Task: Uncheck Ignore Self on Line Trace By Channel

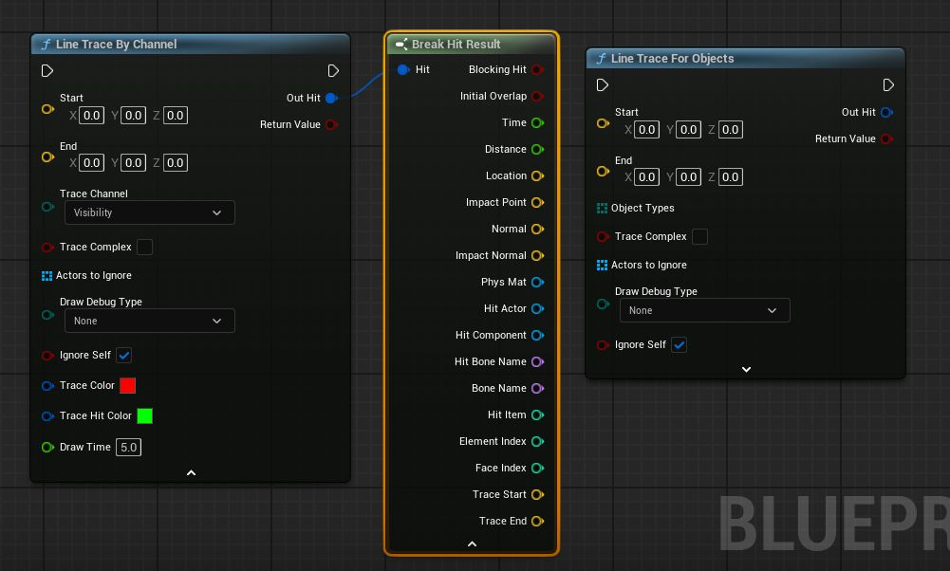Action: (x=124, y=356)
